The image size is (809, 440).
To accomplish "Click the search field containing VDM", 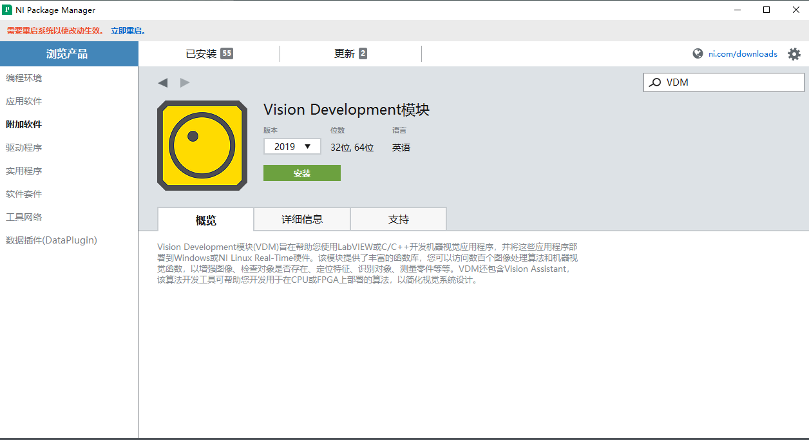I will pyautogui.click(x=724, y=82).
